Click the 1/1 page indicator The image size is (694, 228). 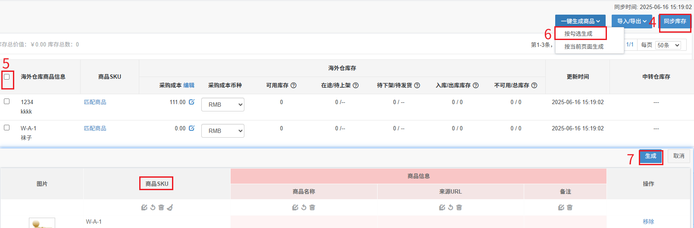(630, 44)
